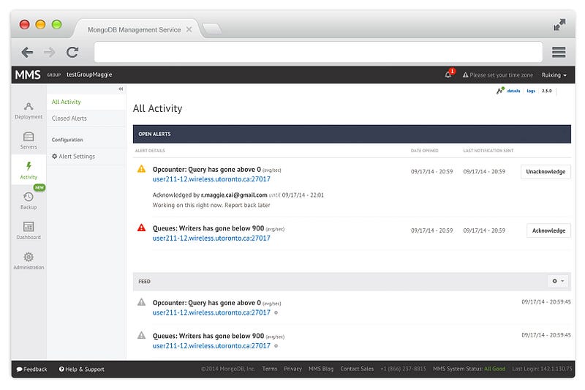Image resolution: width=585 pixels, height=390 pixels.
Task: Open host link under open Opcounter alert
Action: 211,179
